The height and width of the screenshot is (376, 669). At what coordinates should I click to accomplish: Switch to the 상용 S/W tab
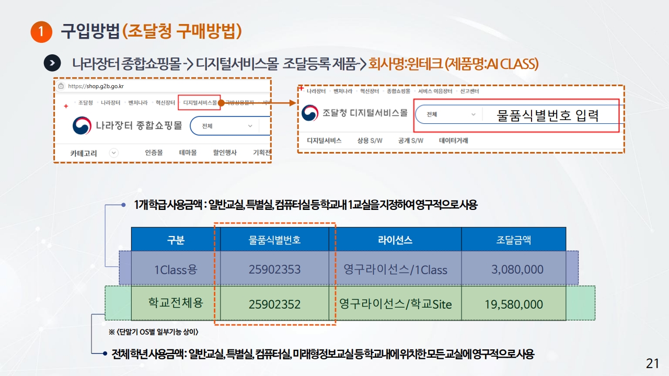tap(370, 140)
